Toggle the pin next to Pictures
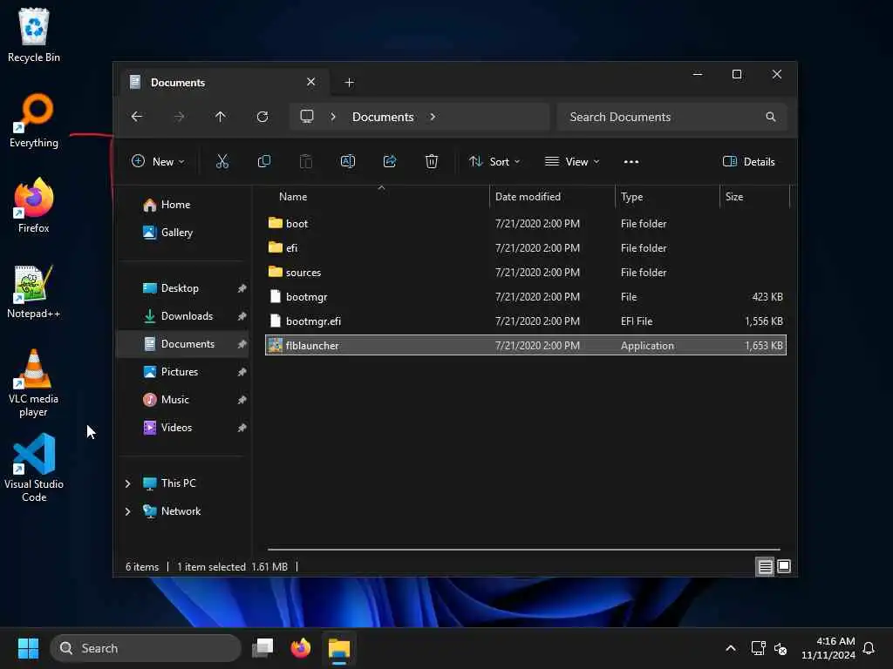893x669 pixels. [x=242, y=372]
